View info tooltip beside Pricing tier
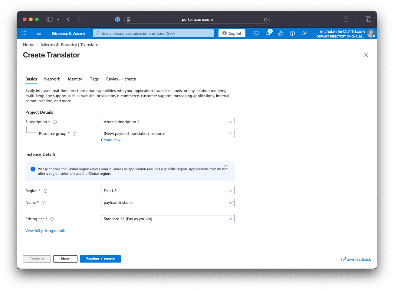Screen dimensions: 394x291 coord(52,219)
